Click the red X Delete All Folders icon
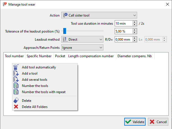172x129 pixels. pyautogui.click(x=16, y=107)
